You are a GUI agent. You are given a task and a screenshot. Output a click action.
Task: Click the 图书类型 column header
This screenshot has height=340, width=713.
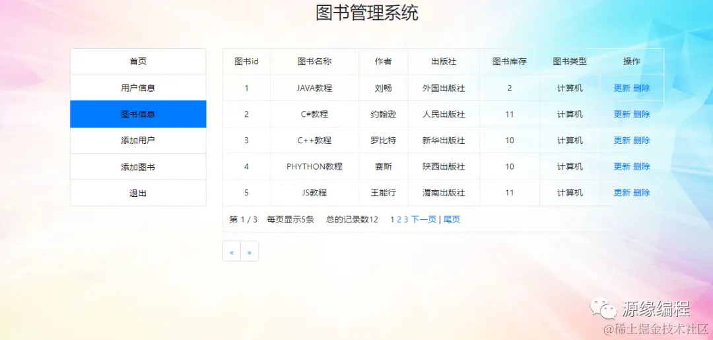pyautogui.click(x=570, y=61)
